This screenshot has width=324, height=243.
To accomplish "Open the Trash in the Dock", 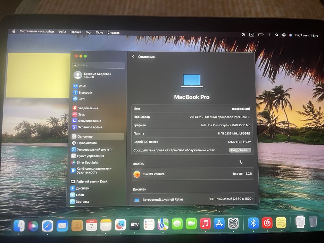I will pyautogui.click(x=313, y=221).
